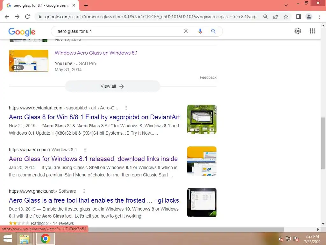The image size is (326, 245).
Task: Click the Chrome taskbar icon
Action: coord(46,239)
